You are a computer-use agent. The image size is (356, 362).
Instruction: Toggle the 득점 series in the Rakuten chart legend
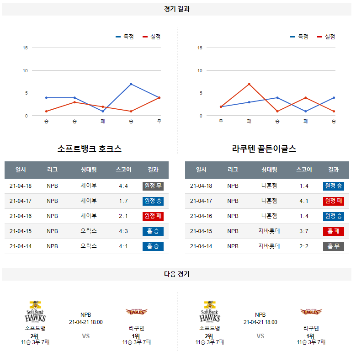pos(299,37)
